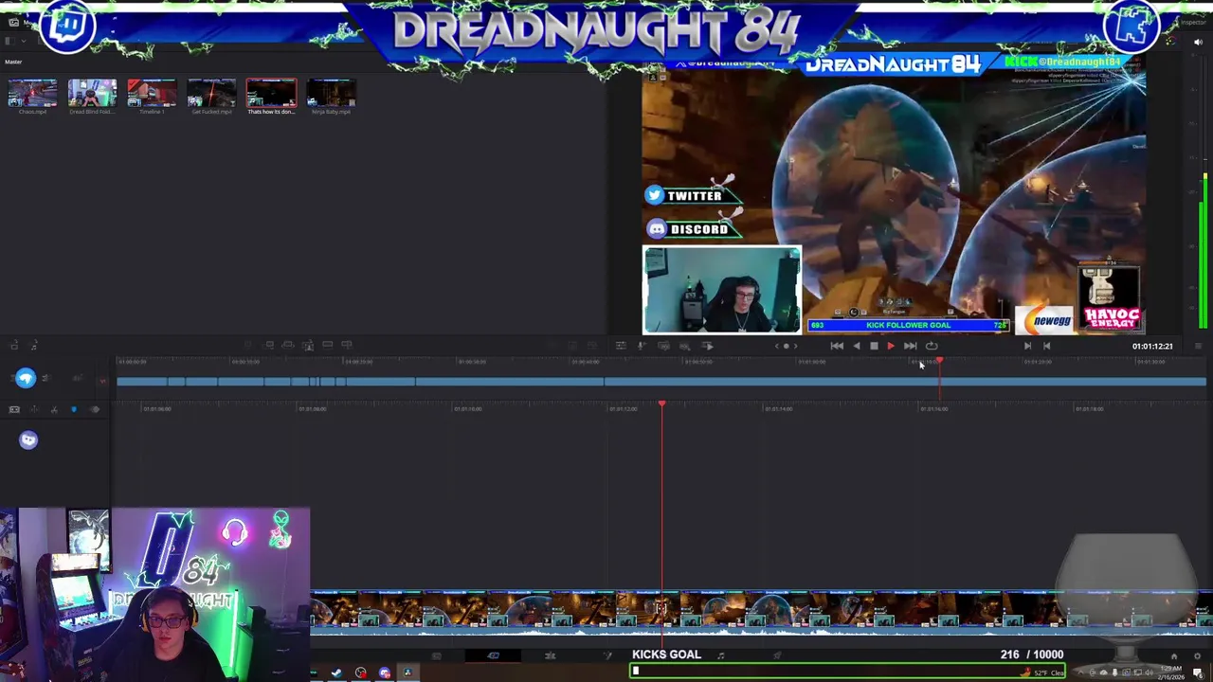Open the Chaos.mp4 clip thumbnail

[32, 94]
